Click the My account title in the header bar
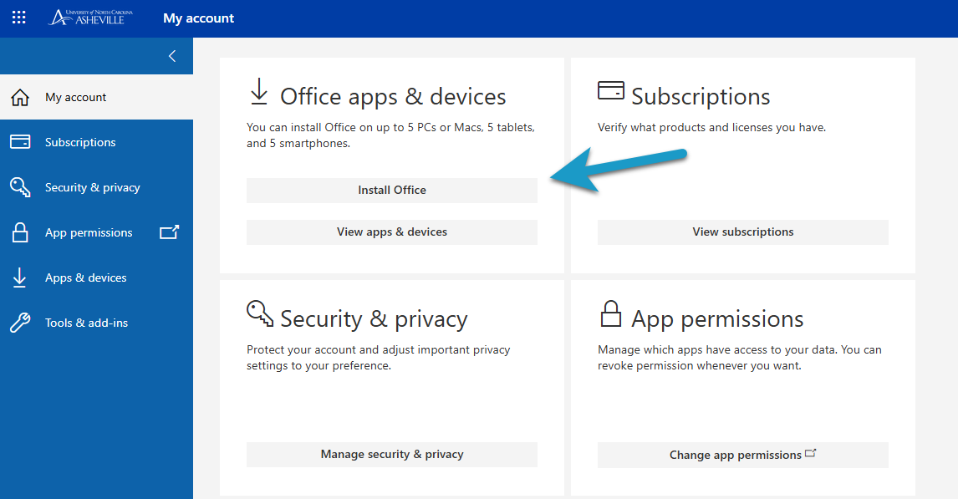This screenshot has width=958, height=499. tap(199, 18)
